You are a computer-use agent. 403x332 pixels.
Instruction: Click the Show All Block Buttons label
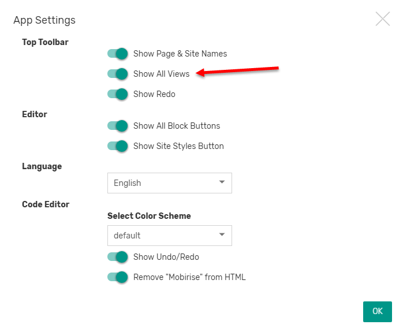177,126
